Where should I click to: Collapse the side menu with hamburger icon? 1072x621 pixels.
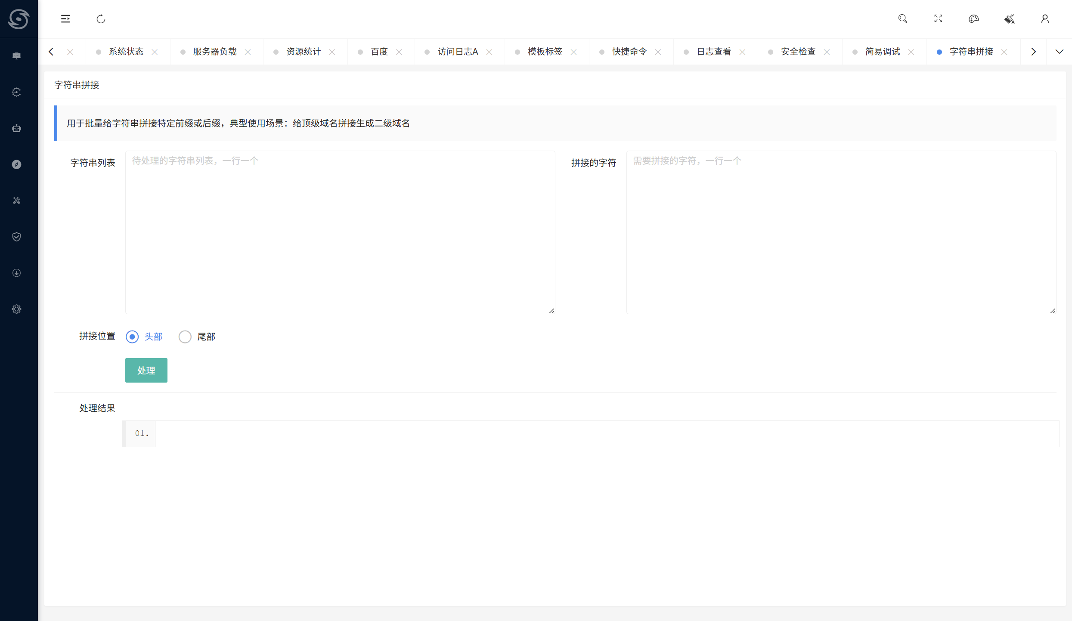click(65, 19)
